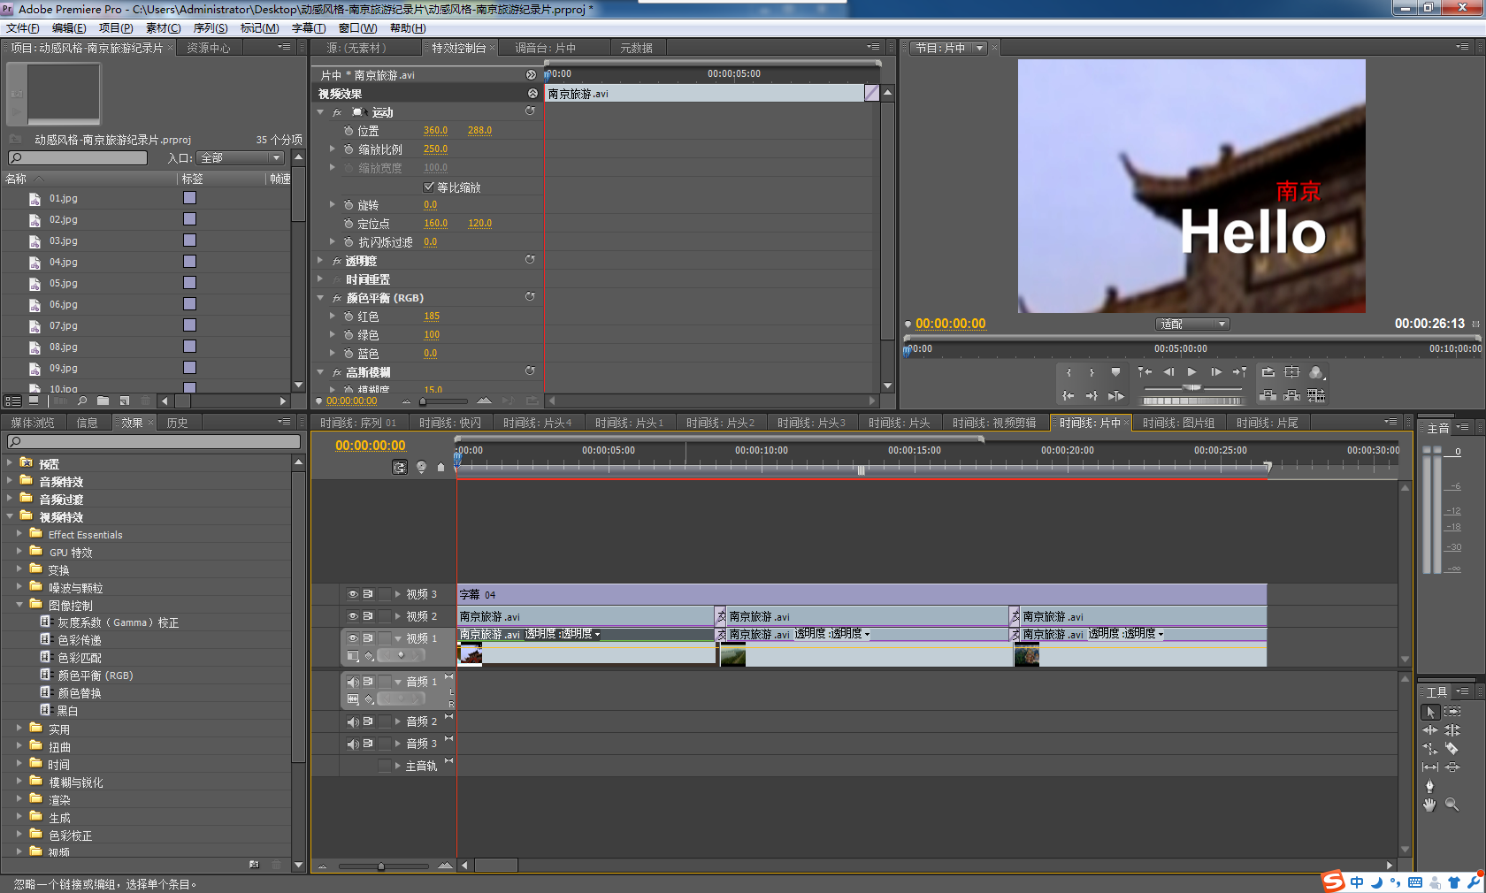Expand the 视频 2 track
The width and height of the screenshot is (1486, 893).
tap(398, 616)
